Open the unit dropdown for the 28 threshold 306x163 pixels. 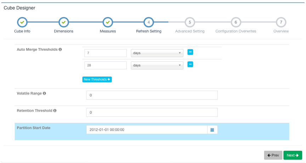coord(157,65)
